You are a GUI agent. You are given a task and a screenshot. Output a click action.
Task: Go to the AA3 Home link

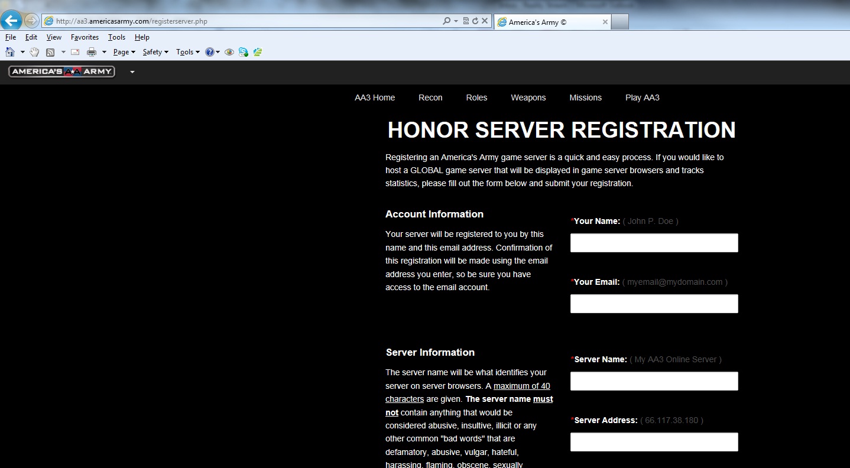click(375, 97)
